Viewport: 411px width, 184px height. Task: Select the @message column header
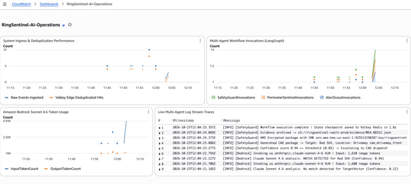tap(232, 120)
